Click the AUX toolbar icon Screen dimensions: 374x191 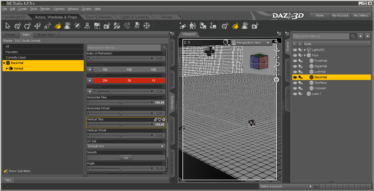tap(87, 26)
